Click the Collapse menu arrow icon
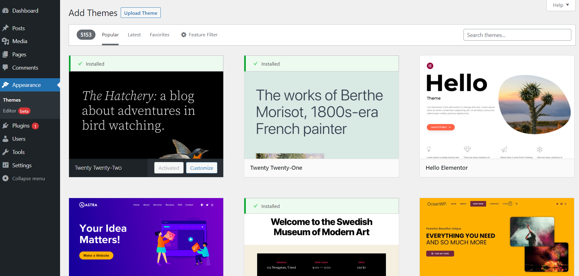Screen dimensions: 579x276 coord(5,178)
